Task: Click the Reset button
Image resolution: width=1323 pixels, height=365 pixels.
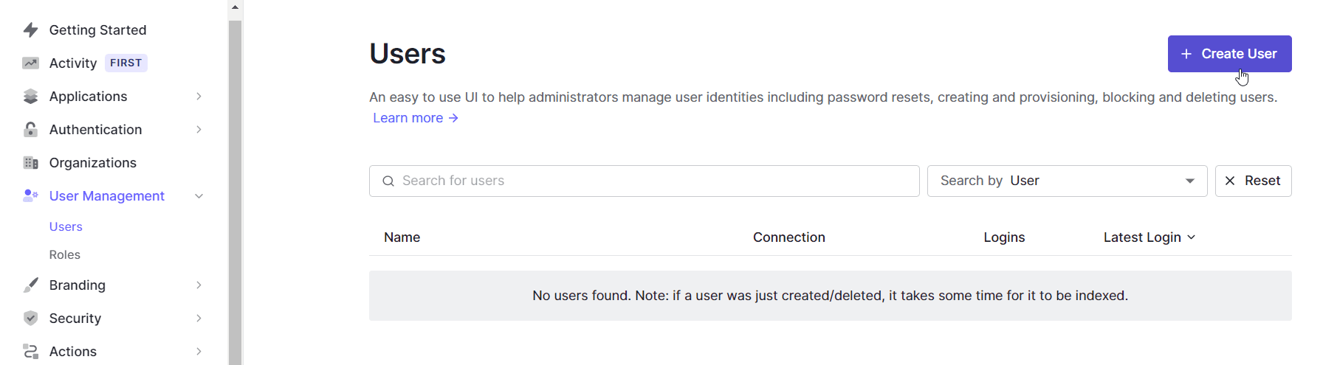Action: coord(1254,181)
